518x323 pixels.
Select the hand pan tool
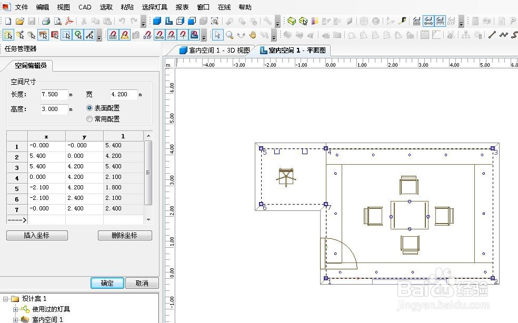253,35
